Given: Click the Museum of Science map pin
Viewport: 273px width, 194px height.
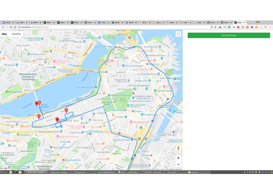Looking at the screenshot, I should (x=99, y=38).
